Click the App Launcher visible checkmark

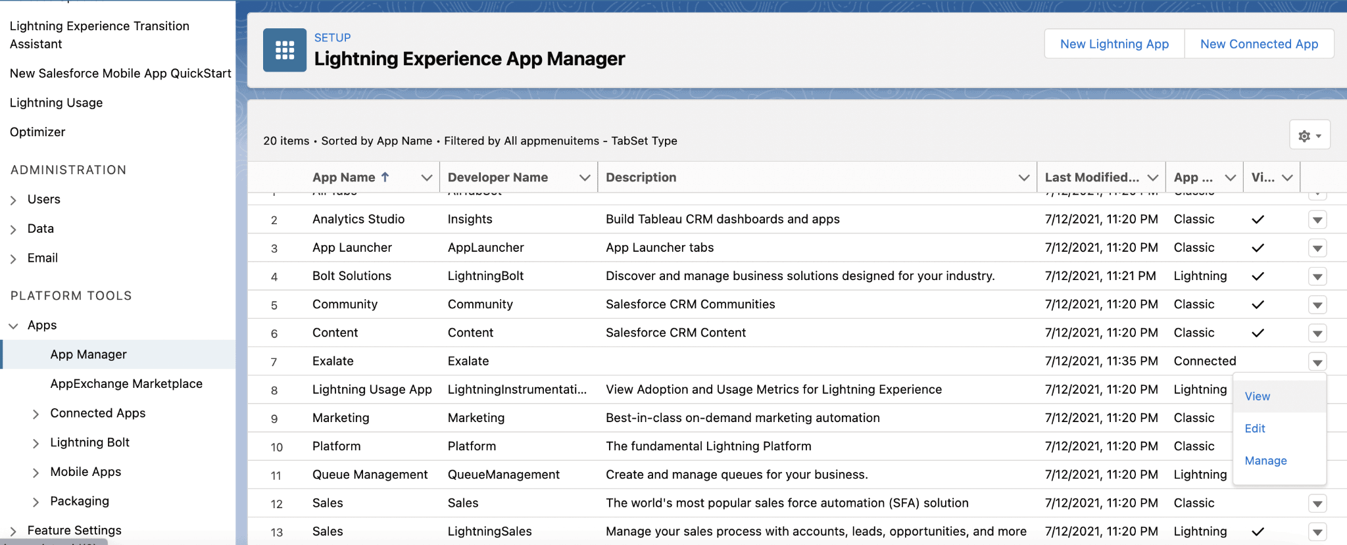tap(1258, 248)
